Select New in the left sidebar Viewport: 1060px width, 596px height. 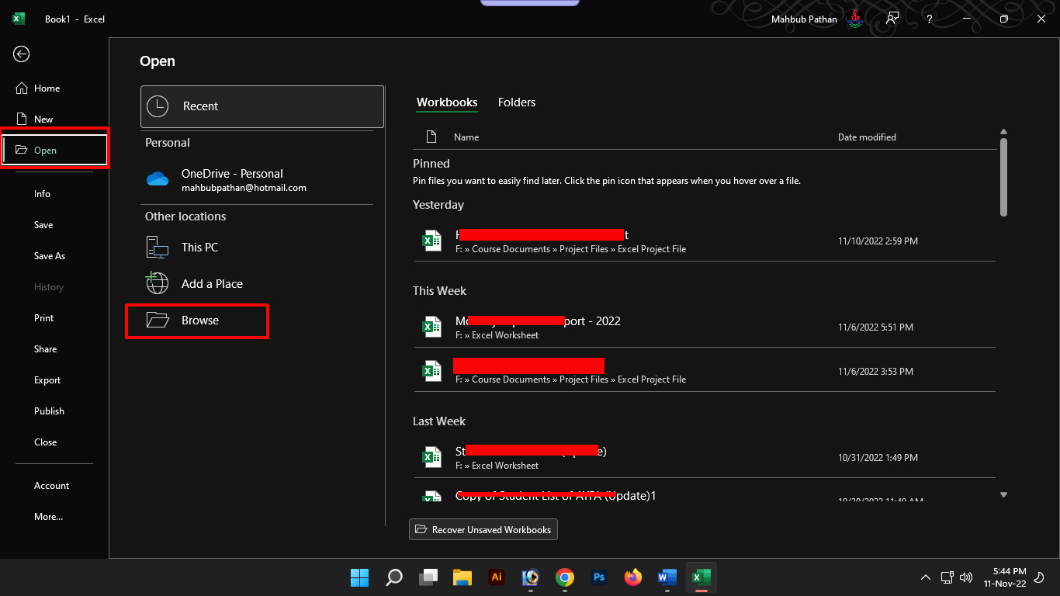pos(43,120)
